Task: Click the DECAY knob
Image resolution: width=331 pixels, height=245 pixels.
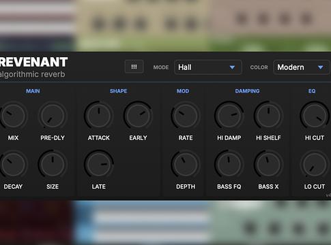Action: pos(13,165)
